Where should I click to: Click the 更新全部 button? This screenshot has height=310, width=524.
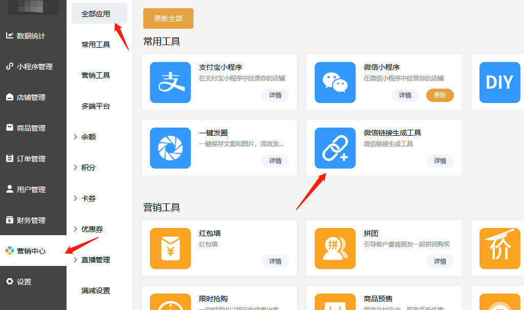[x=168, y=18]
